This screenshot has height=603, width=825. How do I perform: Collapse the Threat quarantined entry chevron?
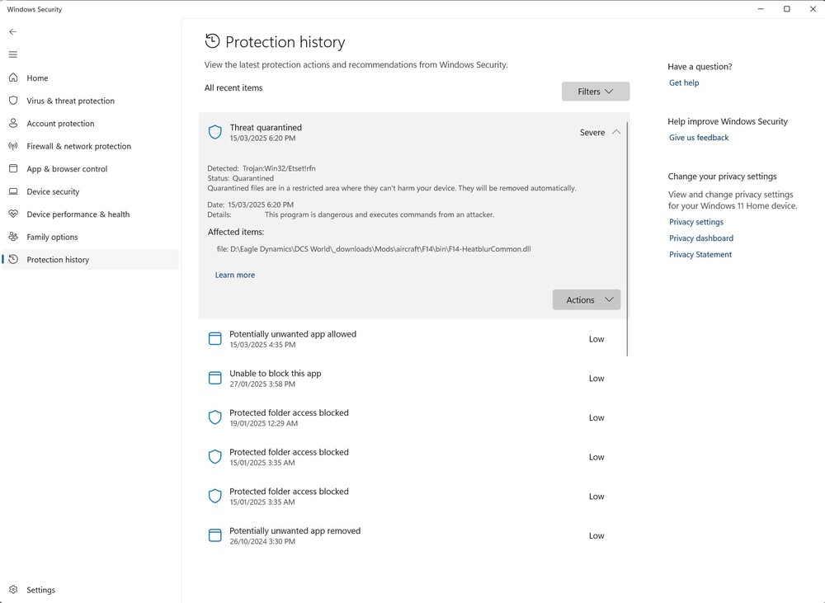tap(616, 132)
